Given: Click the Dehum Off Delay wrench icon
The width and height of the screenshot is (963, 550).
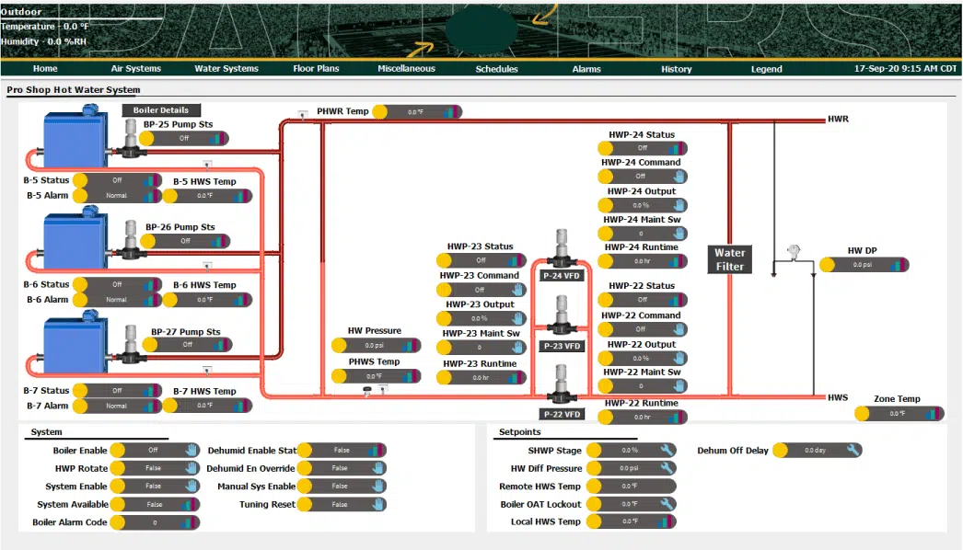Looking at the screenshot, I should (x=853, y=450).
